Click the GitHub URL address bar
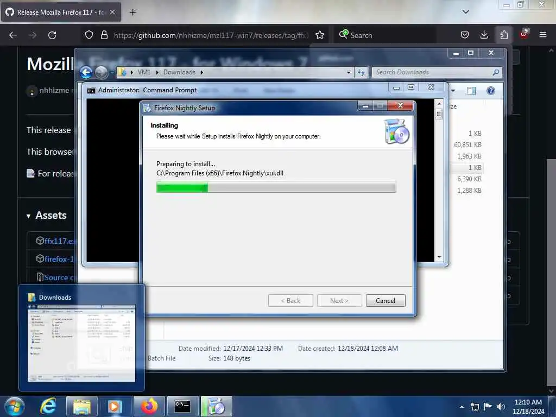This screenshot has width=556, height=417. (211, 35)
